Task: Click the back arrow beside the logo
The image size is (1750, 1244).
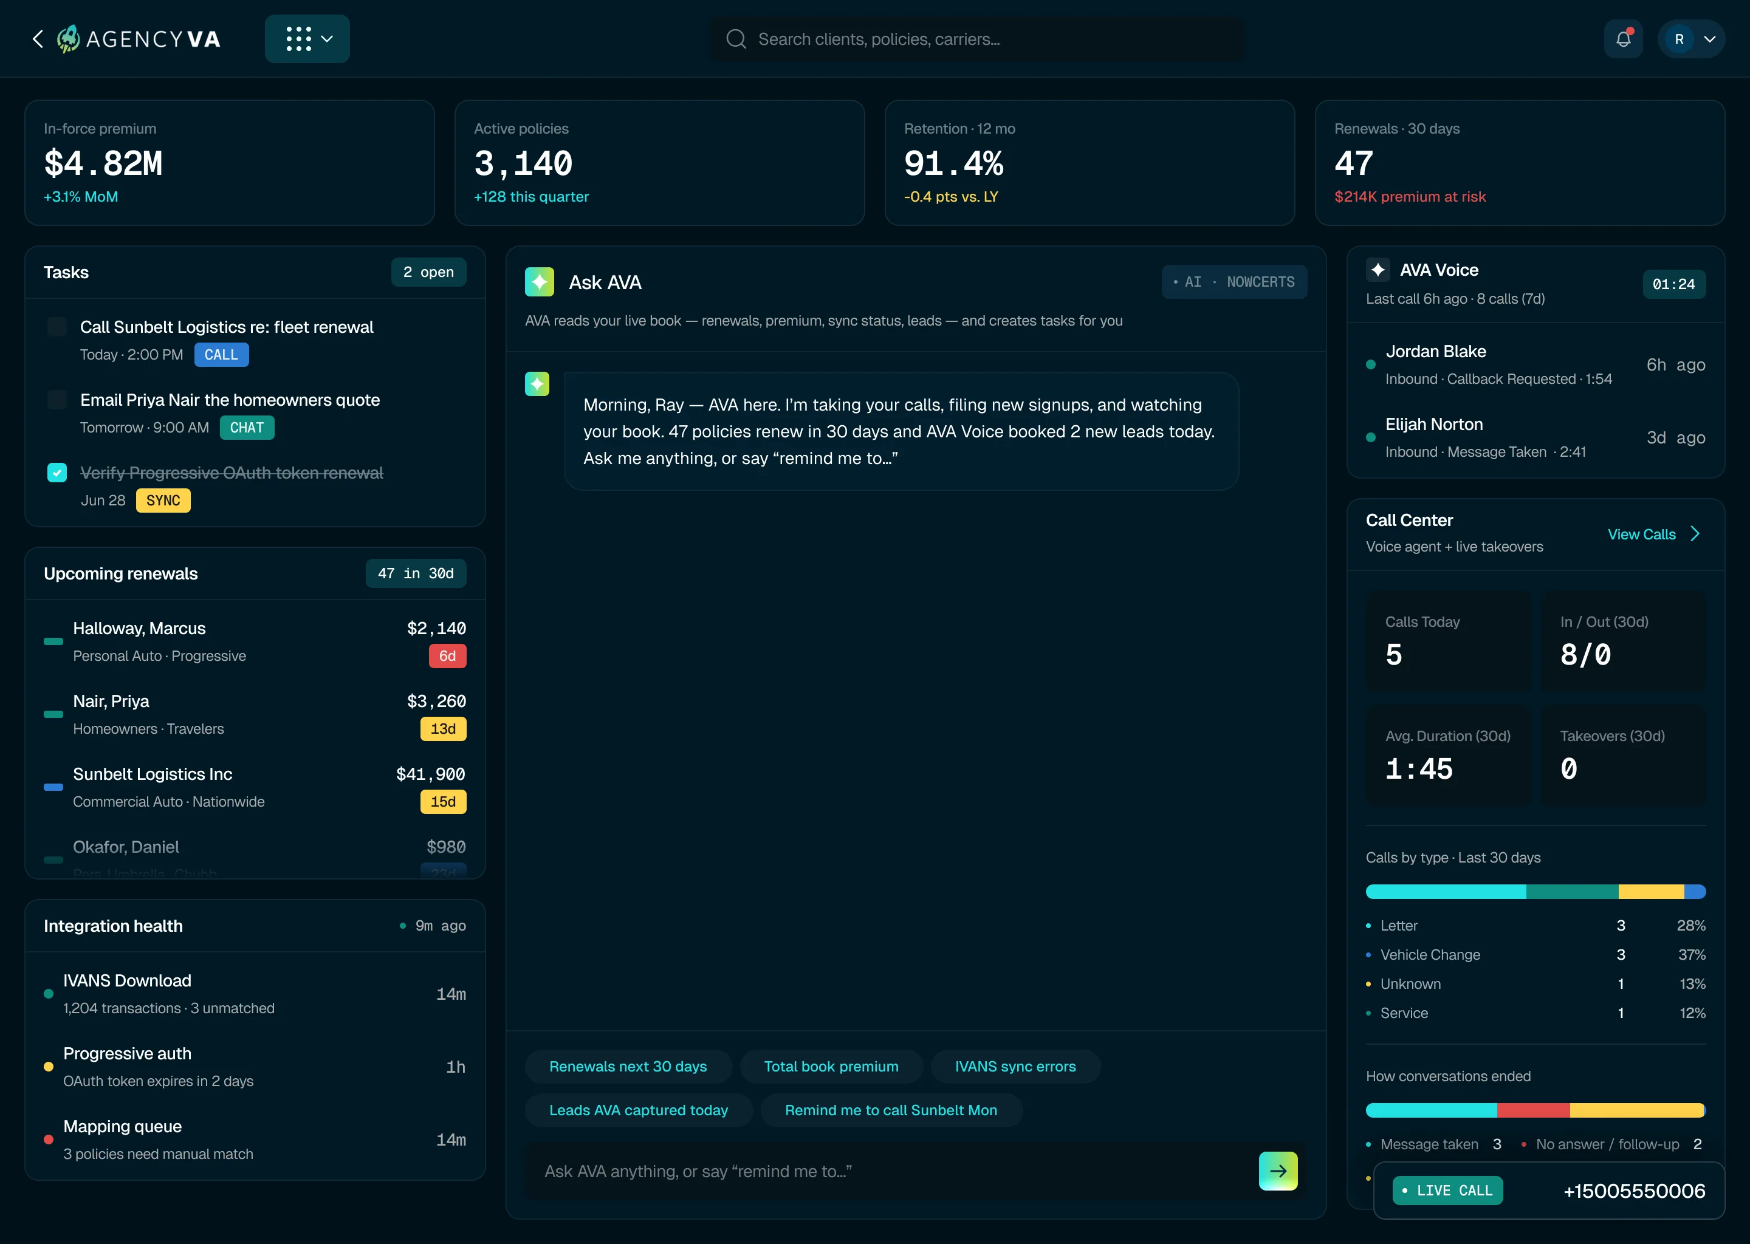Action: click(x=38, y=39)
